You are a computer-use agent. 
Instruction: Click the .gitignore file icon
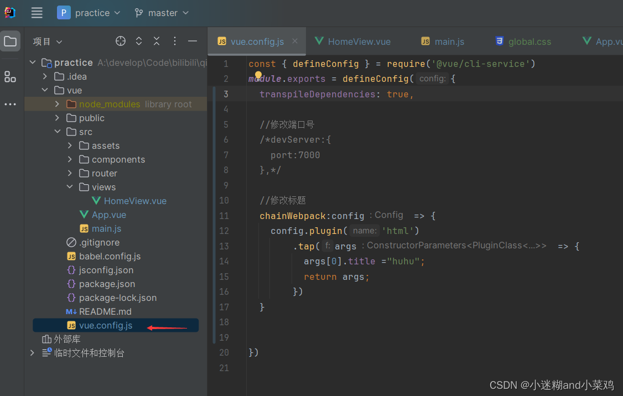[x=71, y=242]
